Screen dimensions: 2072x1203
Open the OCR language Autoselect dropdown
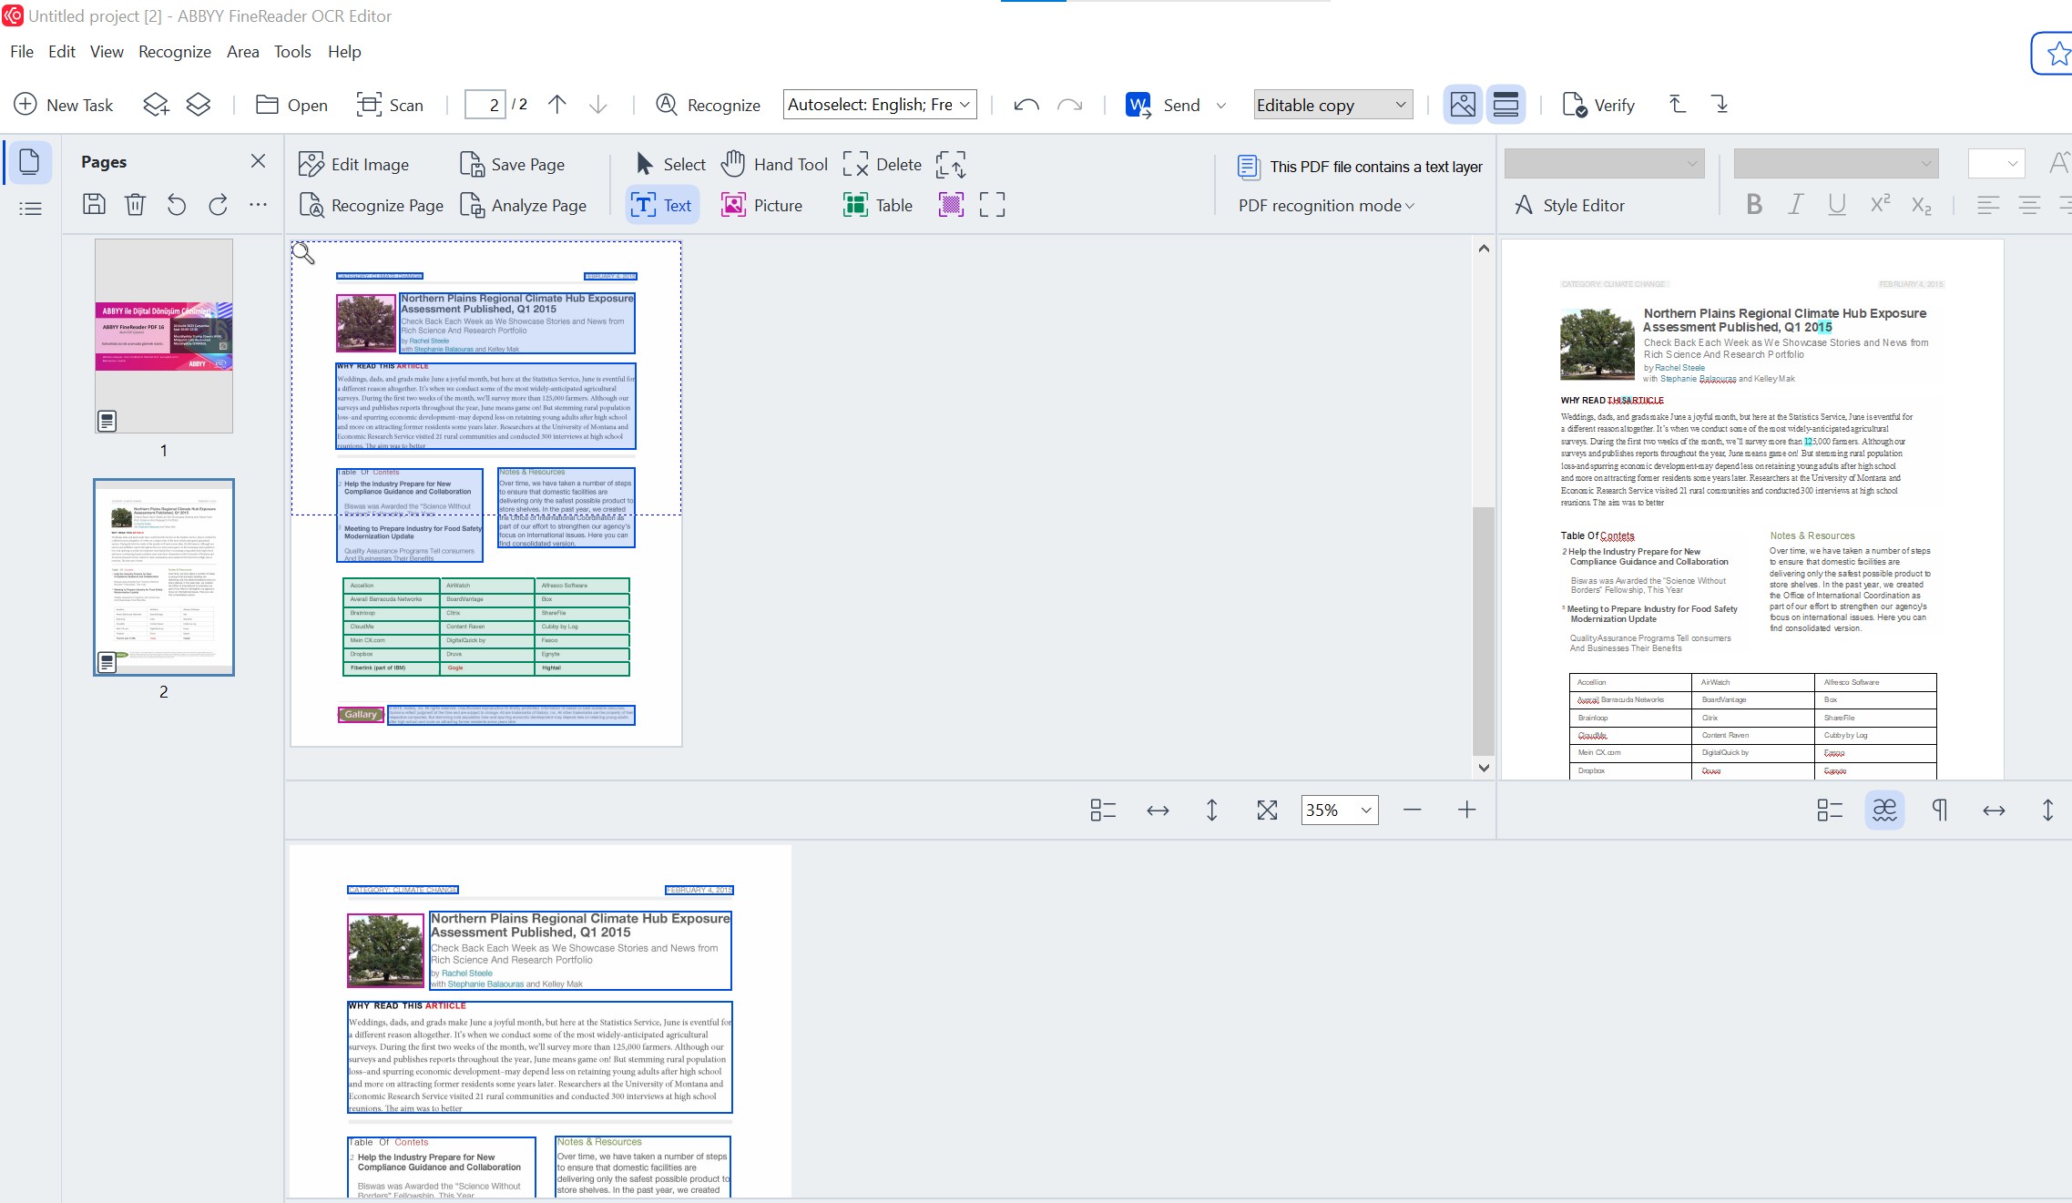(880, 105)
